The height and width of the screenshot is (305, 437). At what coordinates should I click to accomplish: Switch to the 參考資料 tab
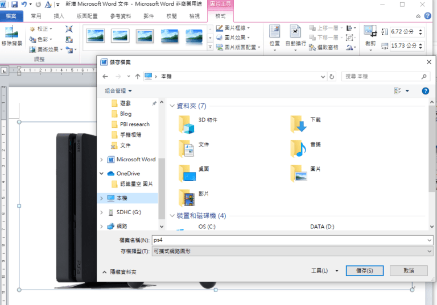(x=121, y=16)
